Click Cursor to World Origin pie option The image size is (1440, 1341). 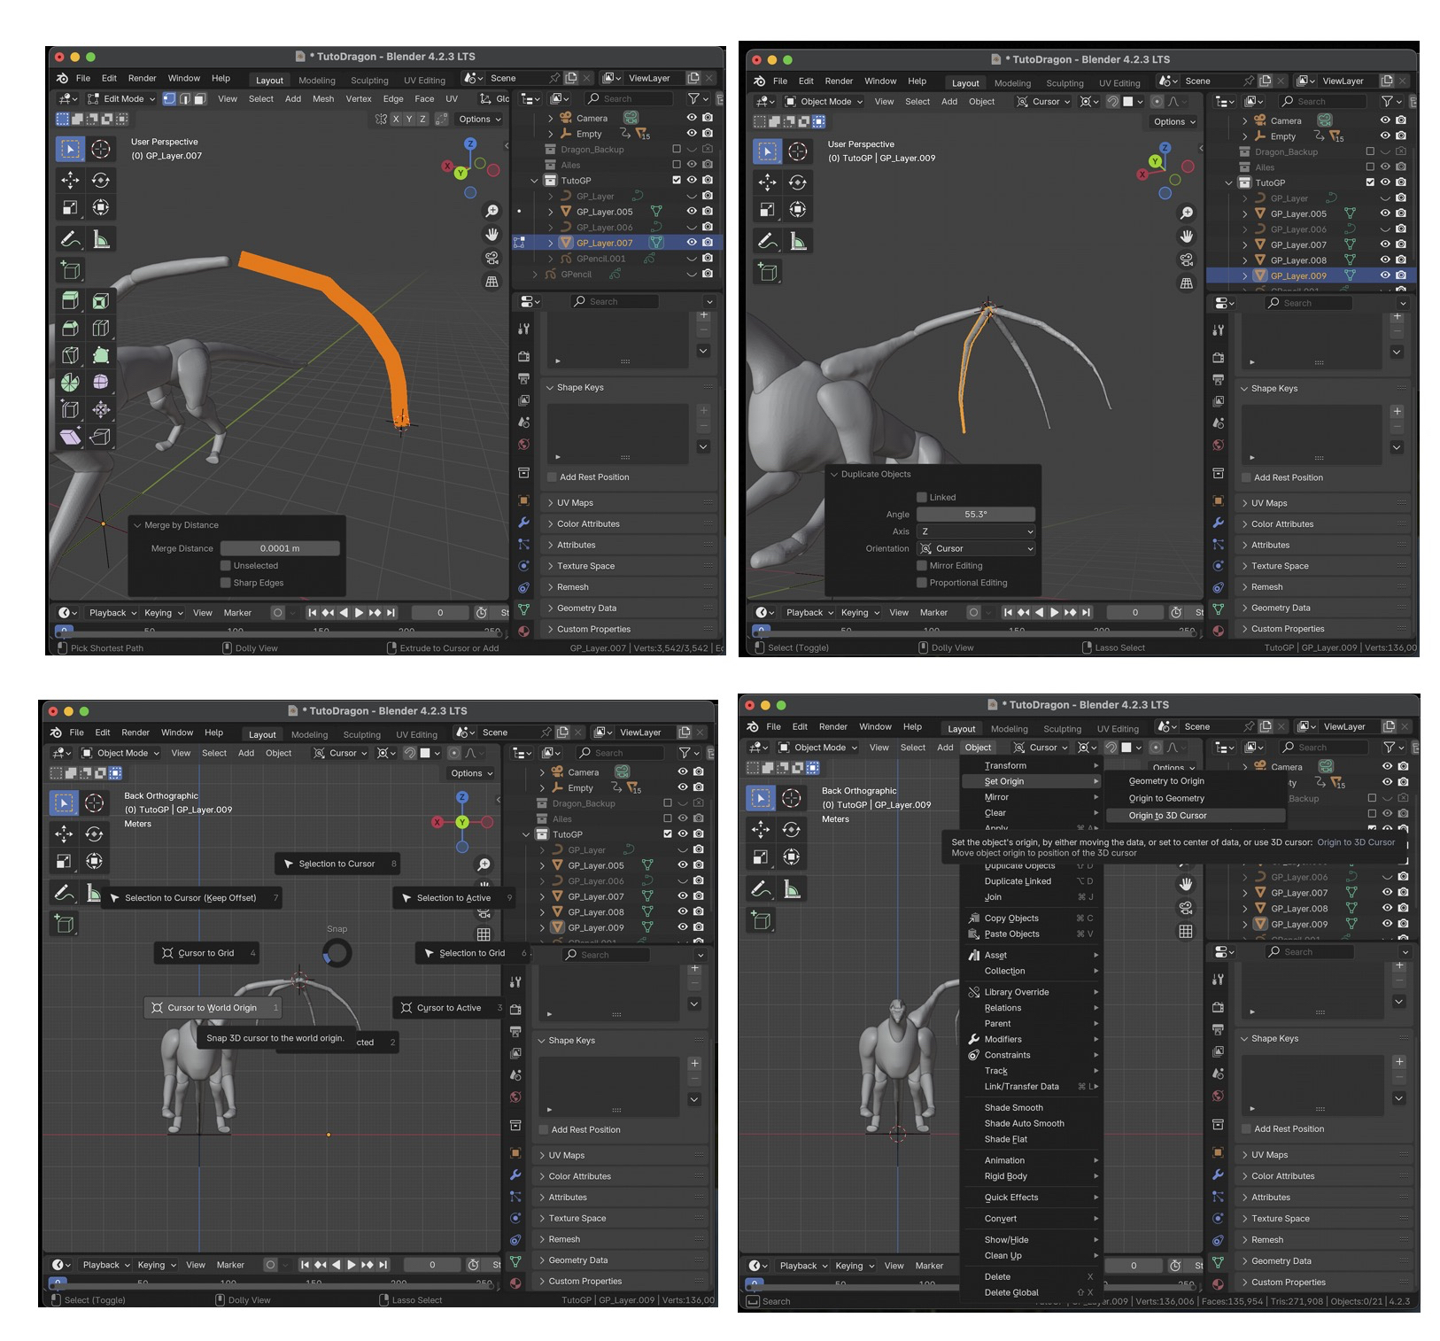(x=212, y=1008)
